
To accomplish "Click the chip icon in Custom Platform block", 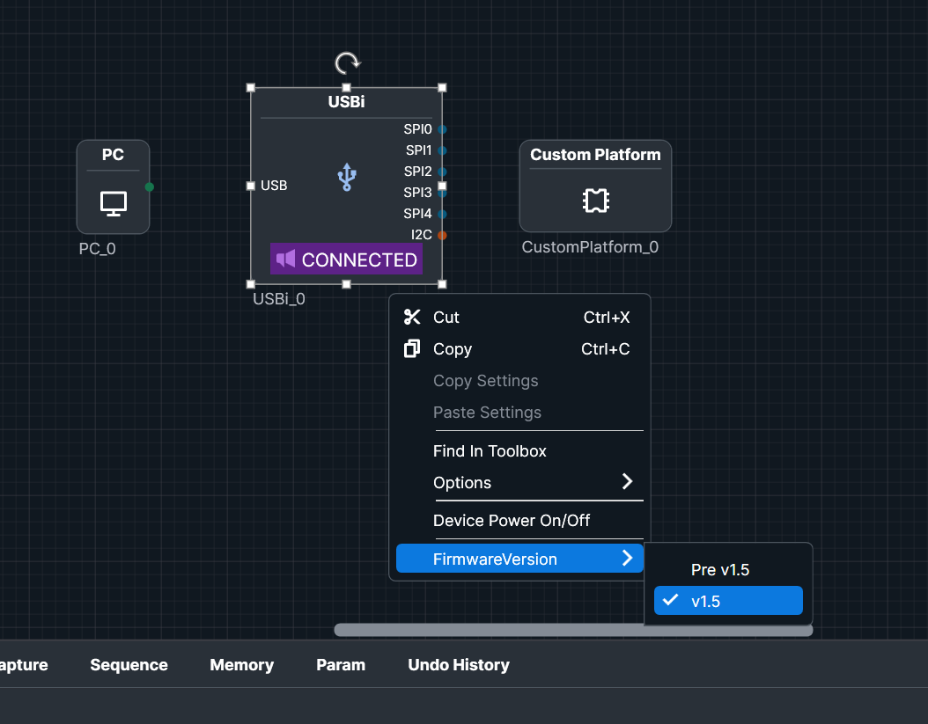I will [595, 201].
